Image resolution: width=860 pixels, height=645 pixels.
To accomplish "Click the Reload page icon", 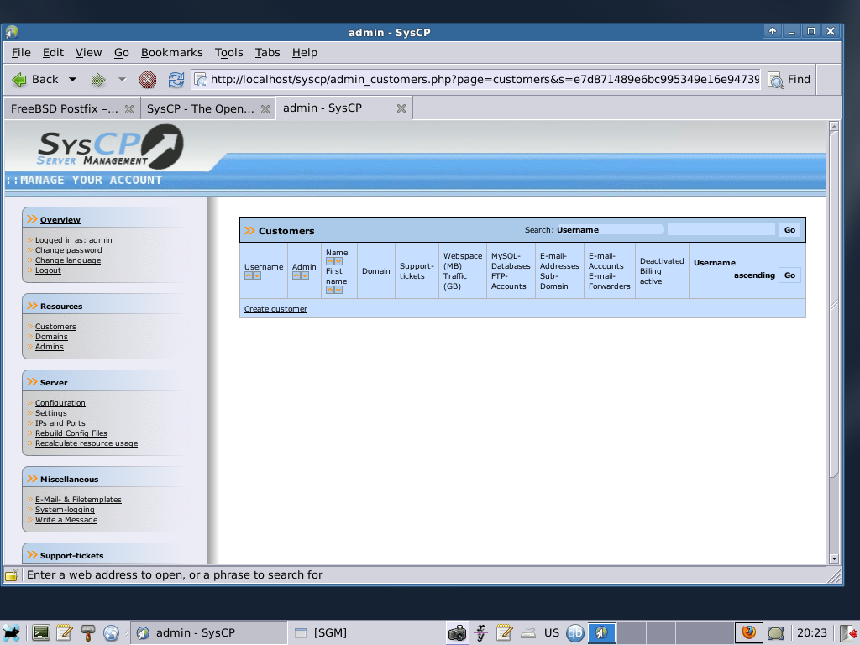I will point(176,80).
